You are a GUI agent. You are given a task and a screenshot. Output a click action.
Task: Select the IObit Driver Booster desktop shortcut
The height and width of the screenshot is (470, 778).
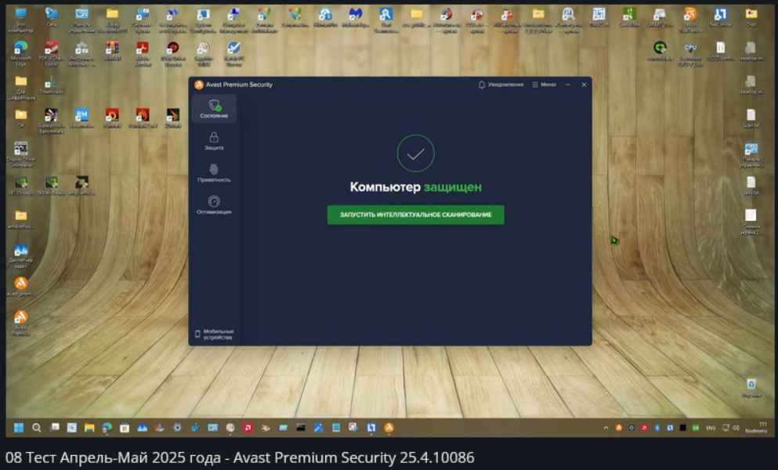172,54
